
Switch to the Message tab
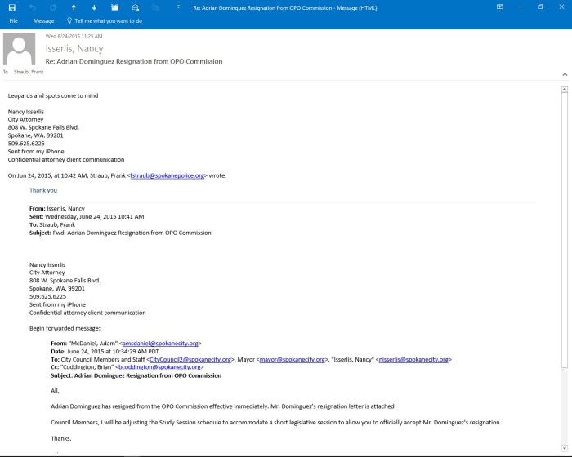click(x=43, y=20)
